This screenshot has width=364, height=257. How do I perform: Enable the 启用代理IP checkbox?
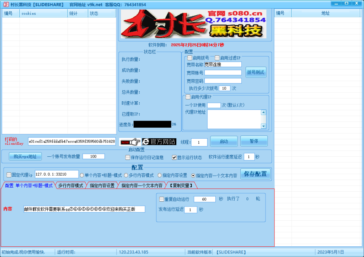[x=187, y=97]
